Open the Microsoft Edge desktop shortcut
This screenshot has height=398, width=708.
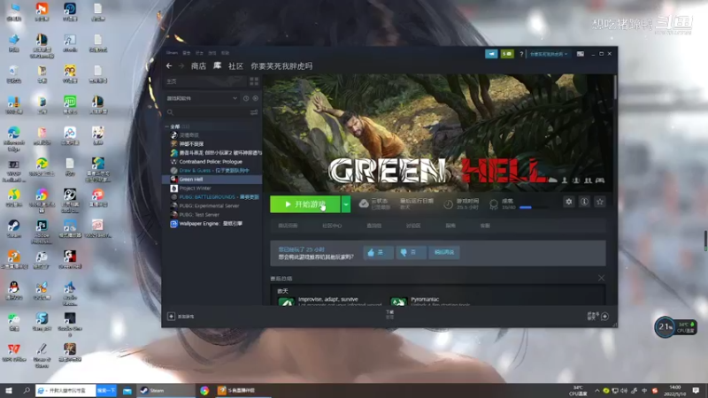coord(14,138)
